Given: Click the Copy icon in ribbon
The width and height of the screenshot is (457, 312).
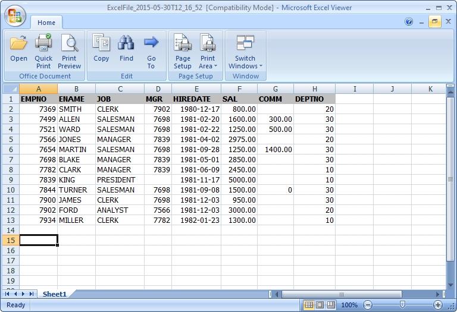Looking at the screenshot, I should pos(101,44).
